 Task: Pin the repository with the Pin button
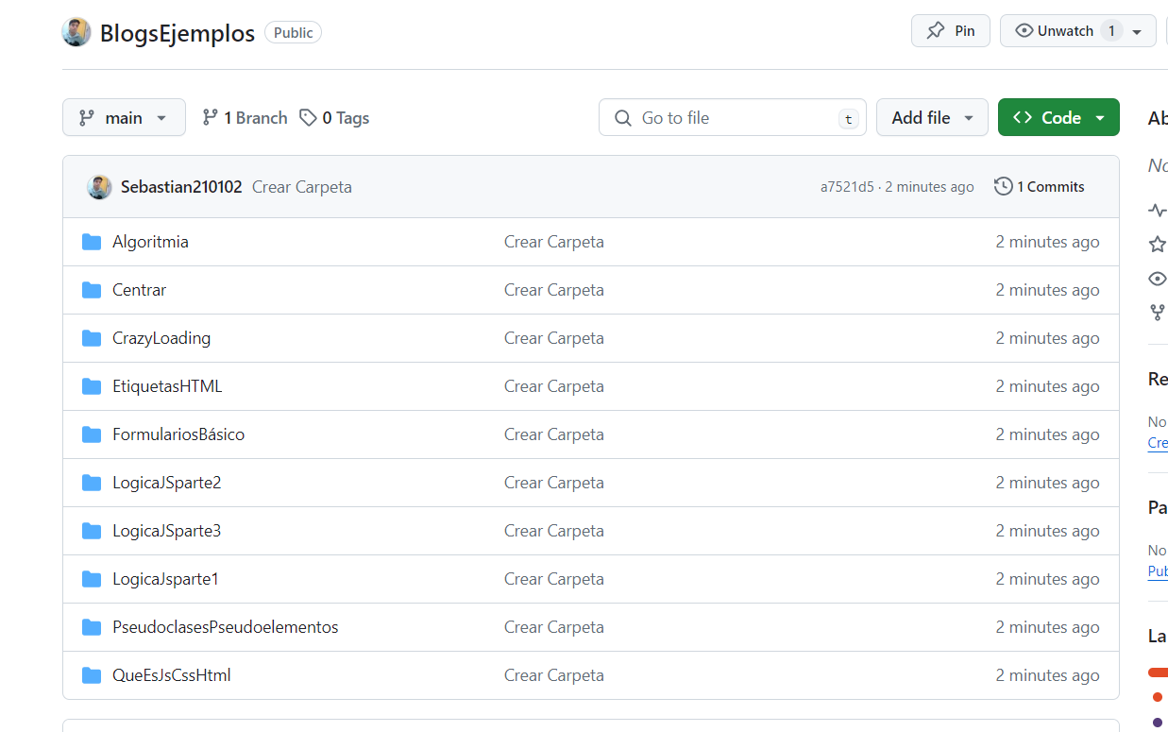click(951, 31)
